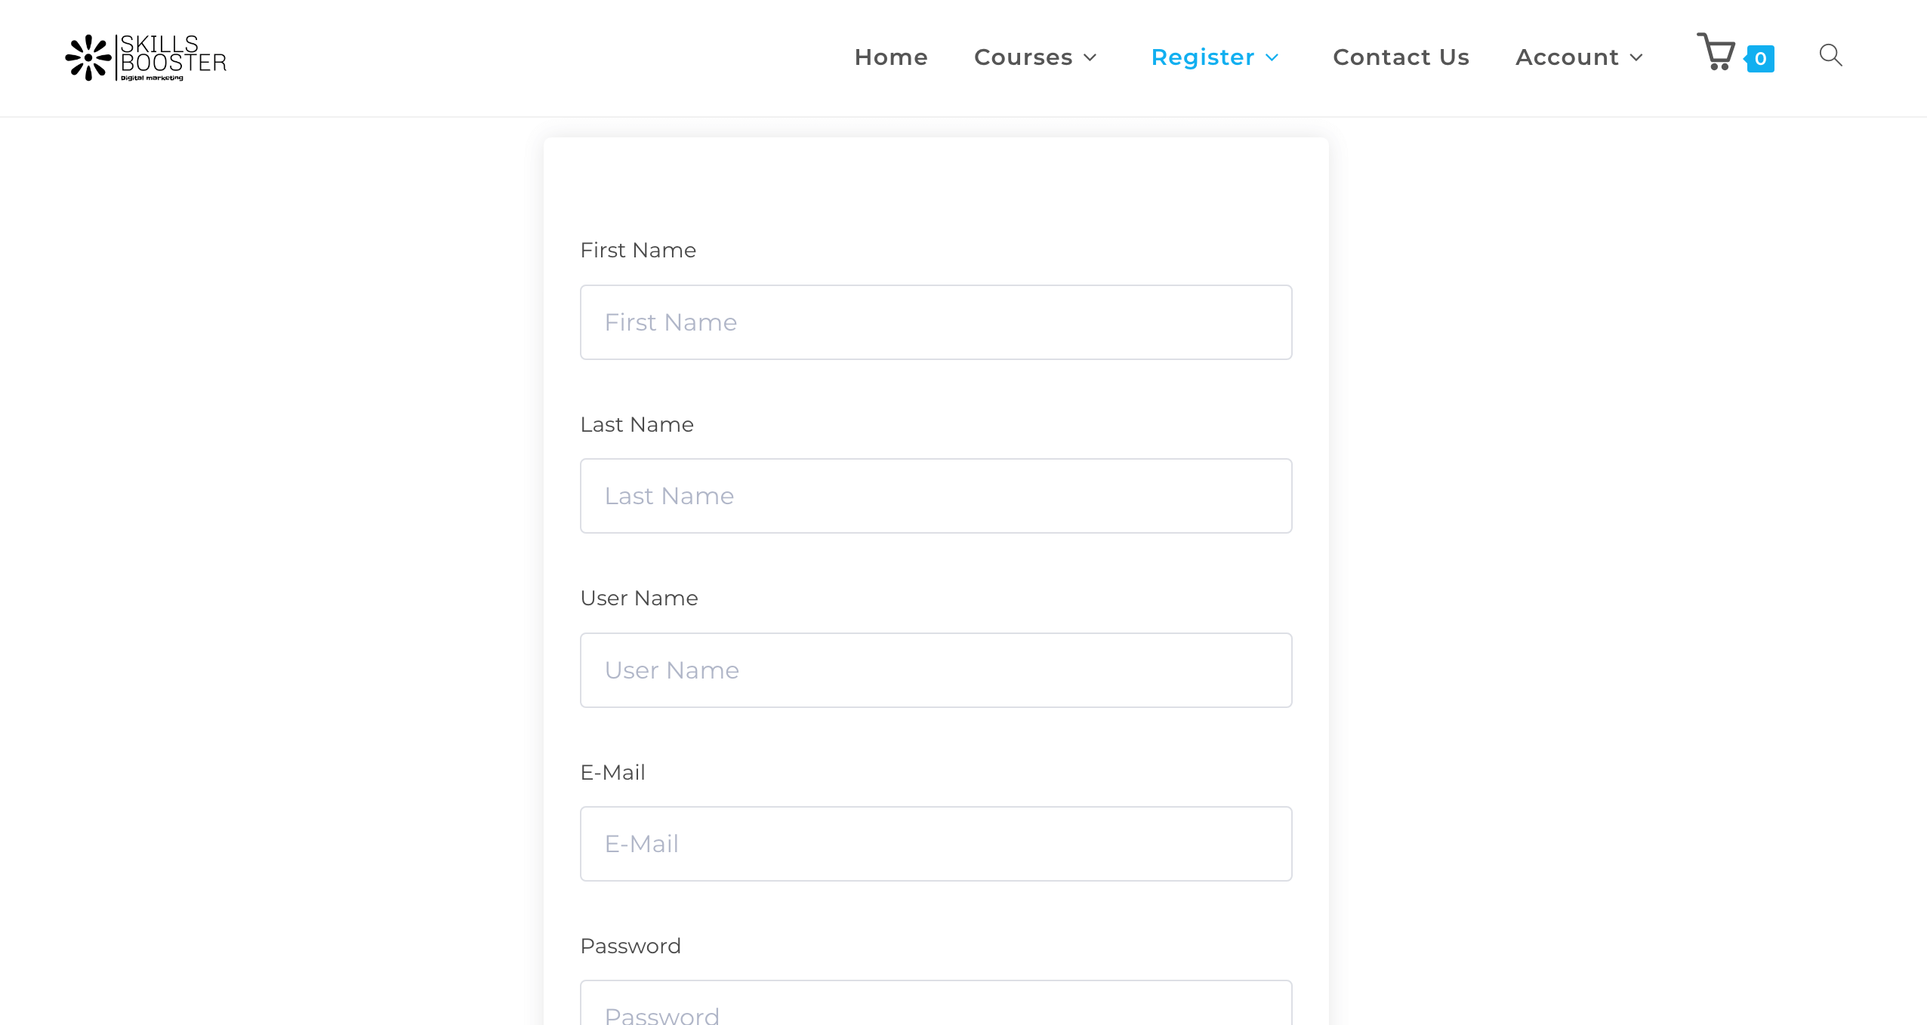Viewport: 1927px width, 1025px height.
Task: Click the User Name input field
Action: point(936,669)
